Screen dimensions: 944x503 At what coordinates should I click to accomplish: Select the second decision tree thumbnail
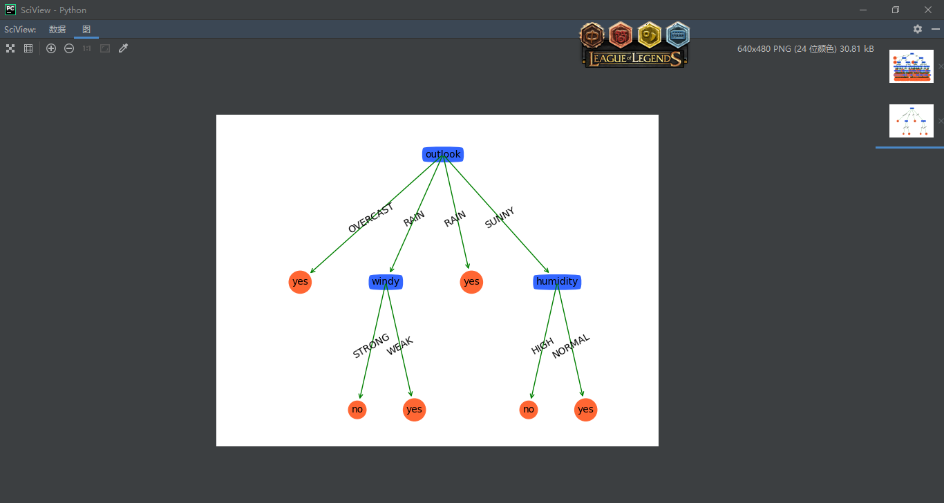(x=911, y=121)
